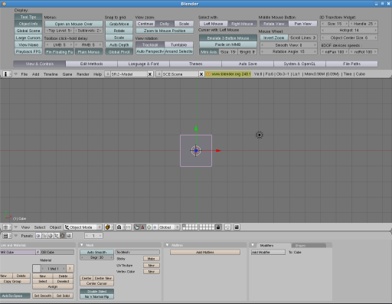Click the red X-axis manipulator arrow
This screenshot has width=392, height=304.
pyautogui.click(x=218, y=151)
